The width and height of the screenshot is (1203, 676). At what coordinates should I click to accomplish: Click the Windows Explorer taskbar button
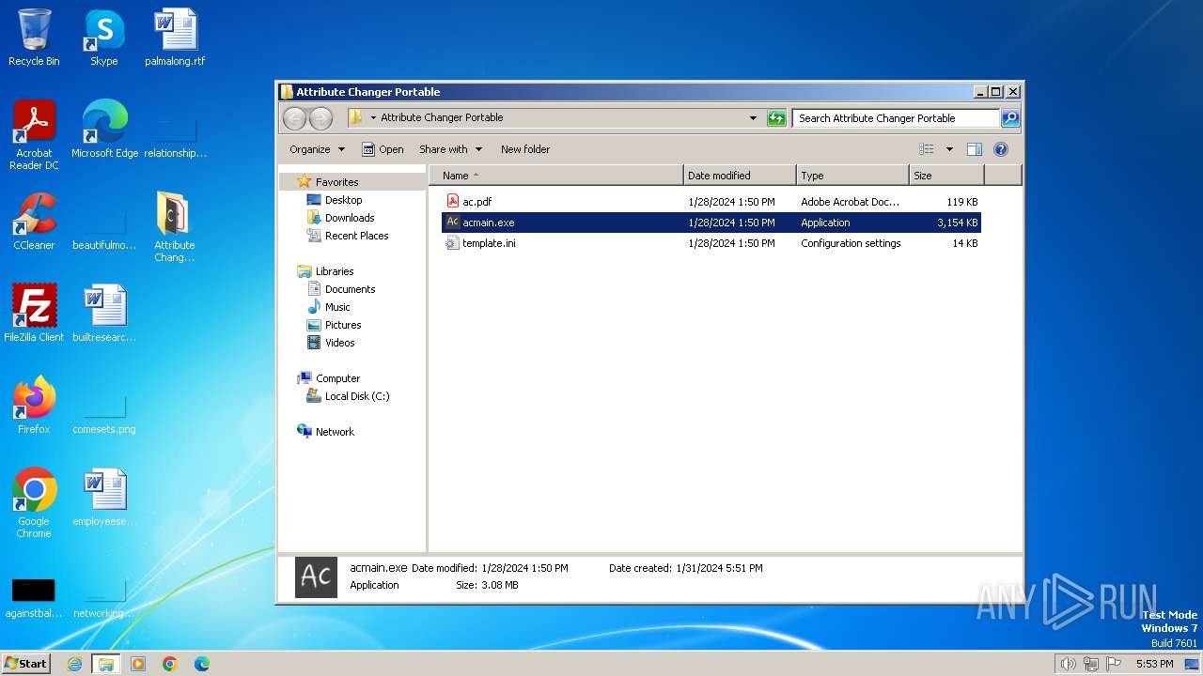pos(105,664)
